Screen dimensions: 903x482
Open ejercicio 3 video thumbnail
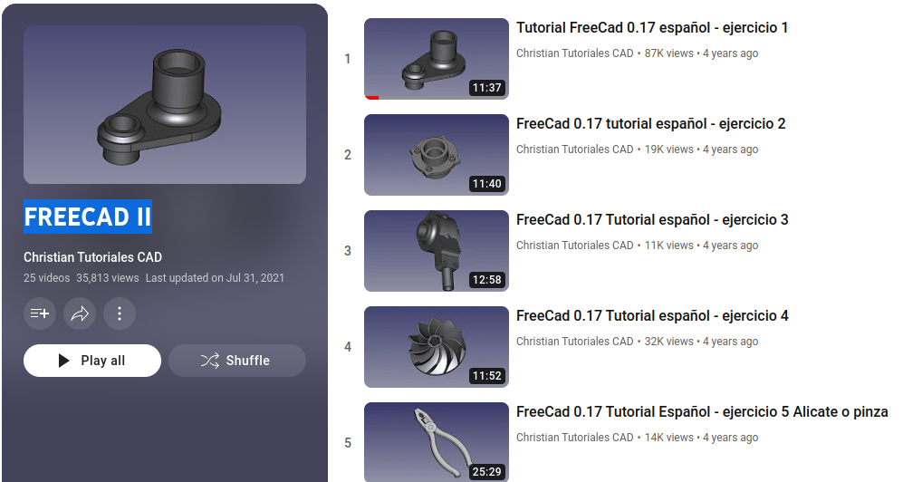click(437, 250)
